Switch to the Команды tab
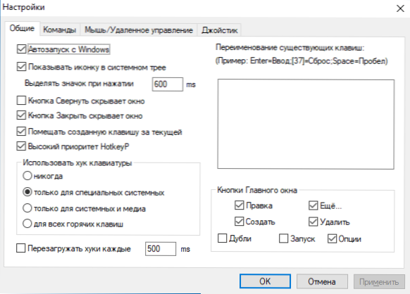Screen dimensions: 410x294 point(60,30)
